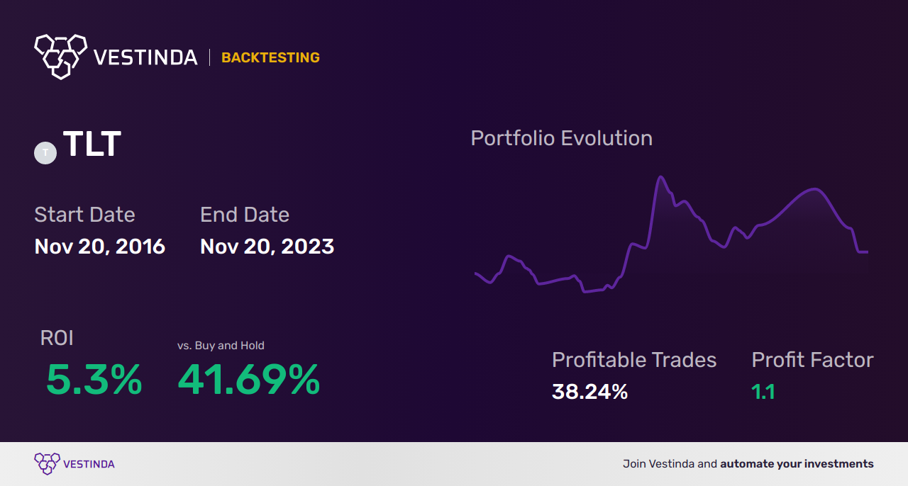Open the Portfolio Evolution heading
This screenshot has width=908, height=486.
[x=562, y=138]
